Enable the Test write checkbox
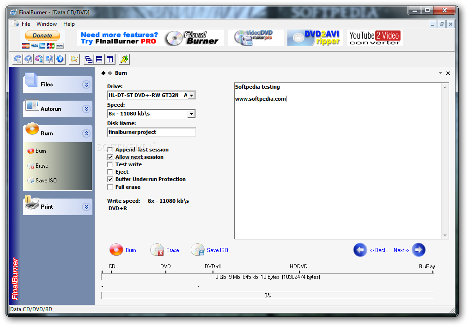 click(110, 164)
